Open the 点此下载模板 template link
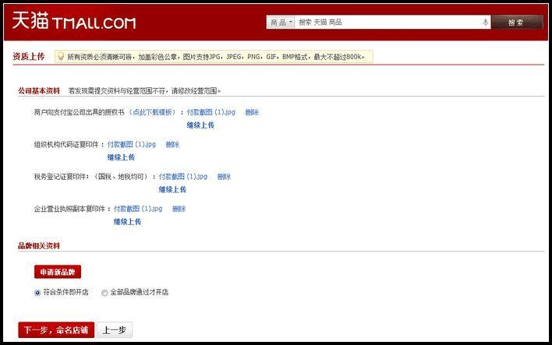The image size is (552, 345). click(x=153, y=112)
